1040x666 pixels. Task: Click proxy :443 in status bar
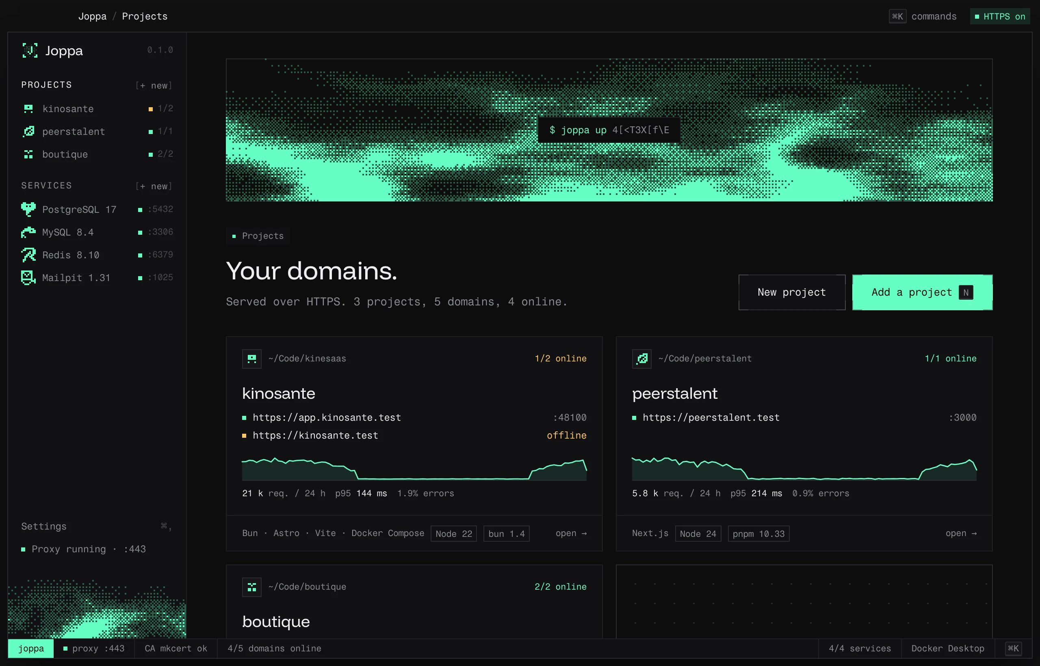(94, 648)
